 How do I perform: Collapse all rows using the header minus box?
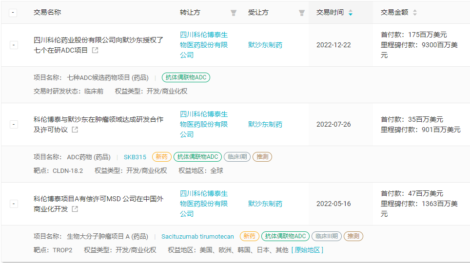13,13
